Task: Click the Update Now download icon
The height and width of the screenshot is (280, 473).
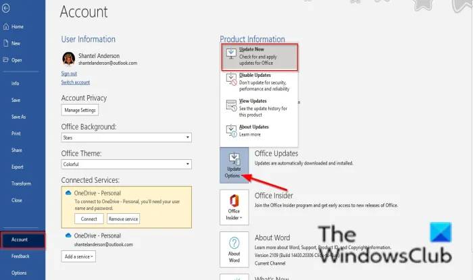Action: coord(231,53)
